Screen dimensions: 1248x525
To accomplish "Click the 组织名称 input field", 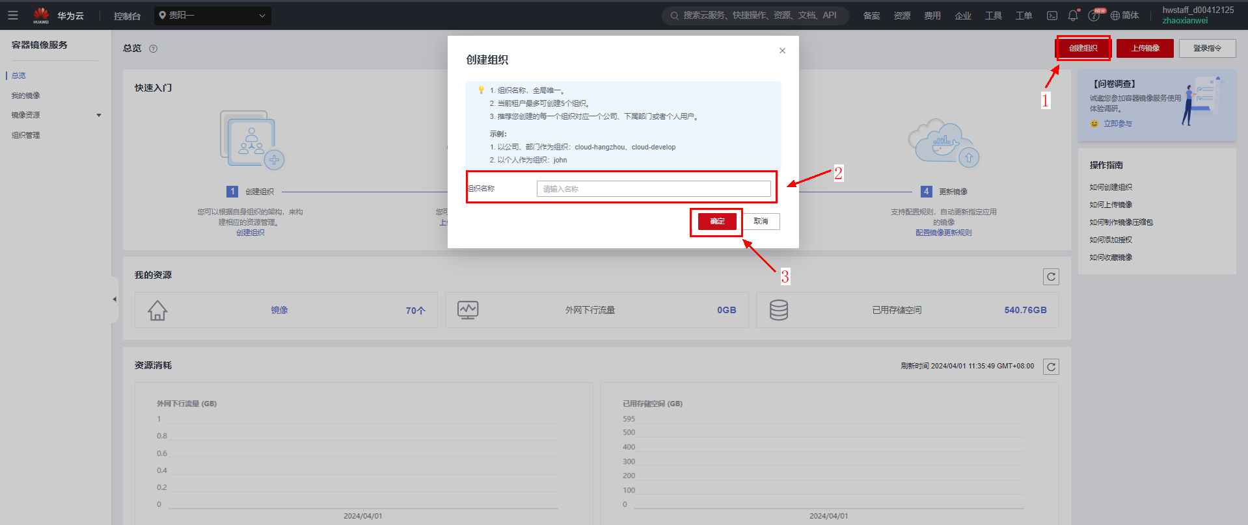I will 653,188.
